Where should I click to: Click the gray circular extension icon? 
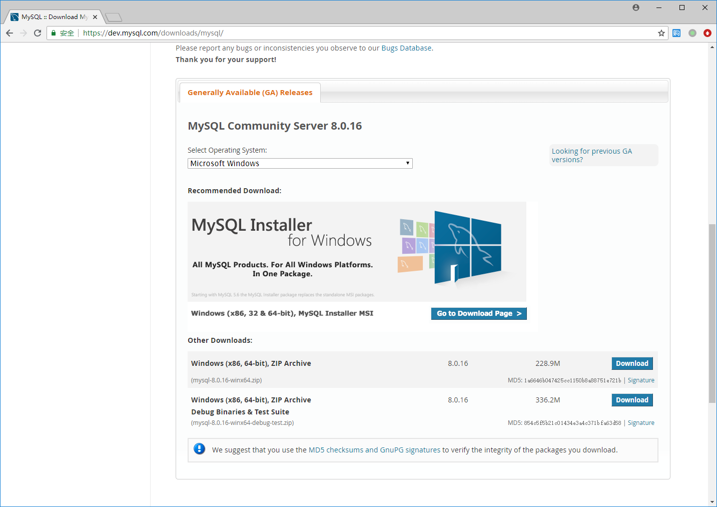[x=692, y=33]
